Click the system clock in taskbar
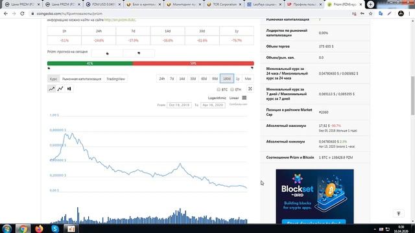 (x=401, y=229)
